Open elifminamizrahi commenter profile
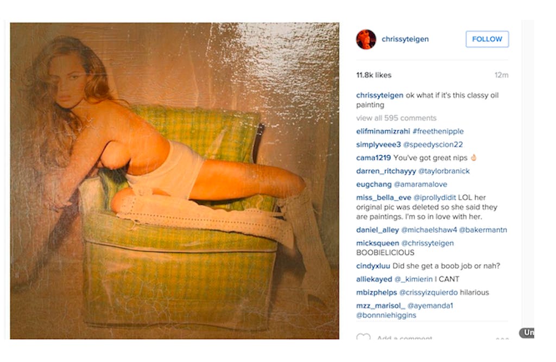The image size is (556, 362). pyautogui.click(x=383, y=131)
